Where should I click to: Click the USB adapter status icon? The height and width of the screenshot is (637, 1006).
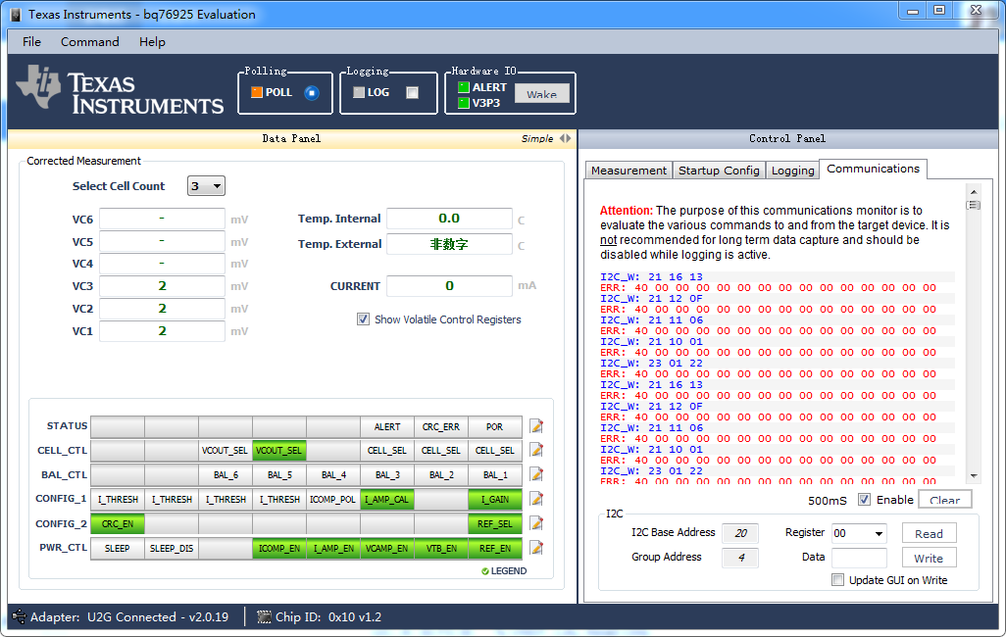click(x=19, y=616)
